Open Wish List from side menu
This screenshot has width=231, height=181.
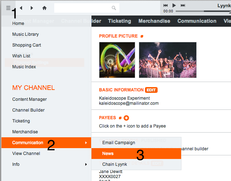(x=21, y=56)
